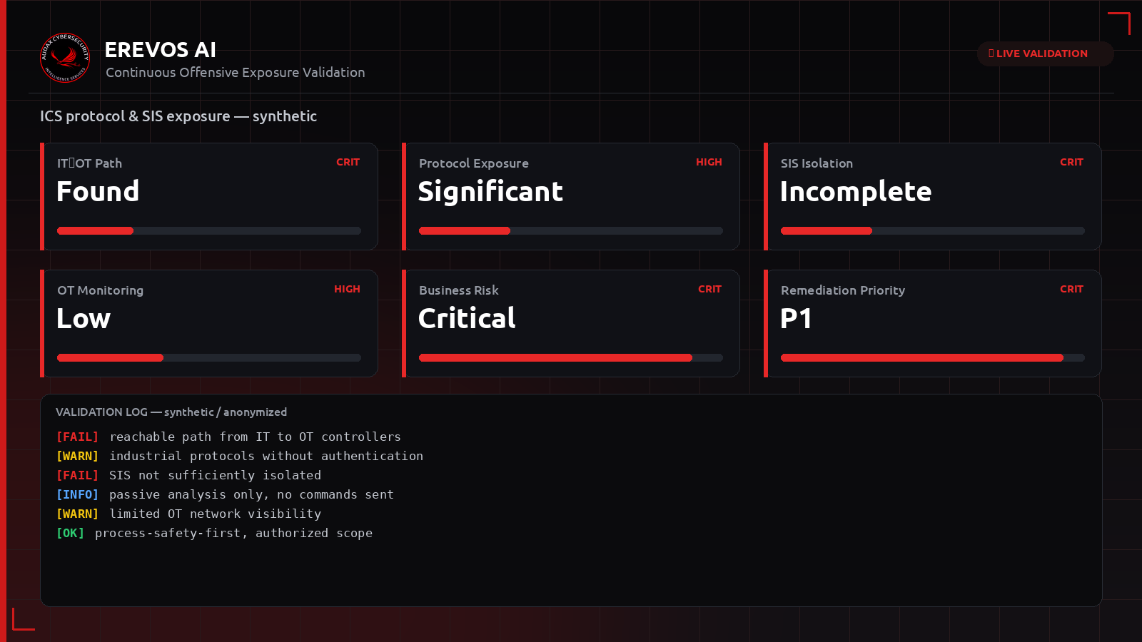Click the HIGH tag on OT Monitoring card
The height and width of the screenshot is (642, 1142).
(347, 289)
